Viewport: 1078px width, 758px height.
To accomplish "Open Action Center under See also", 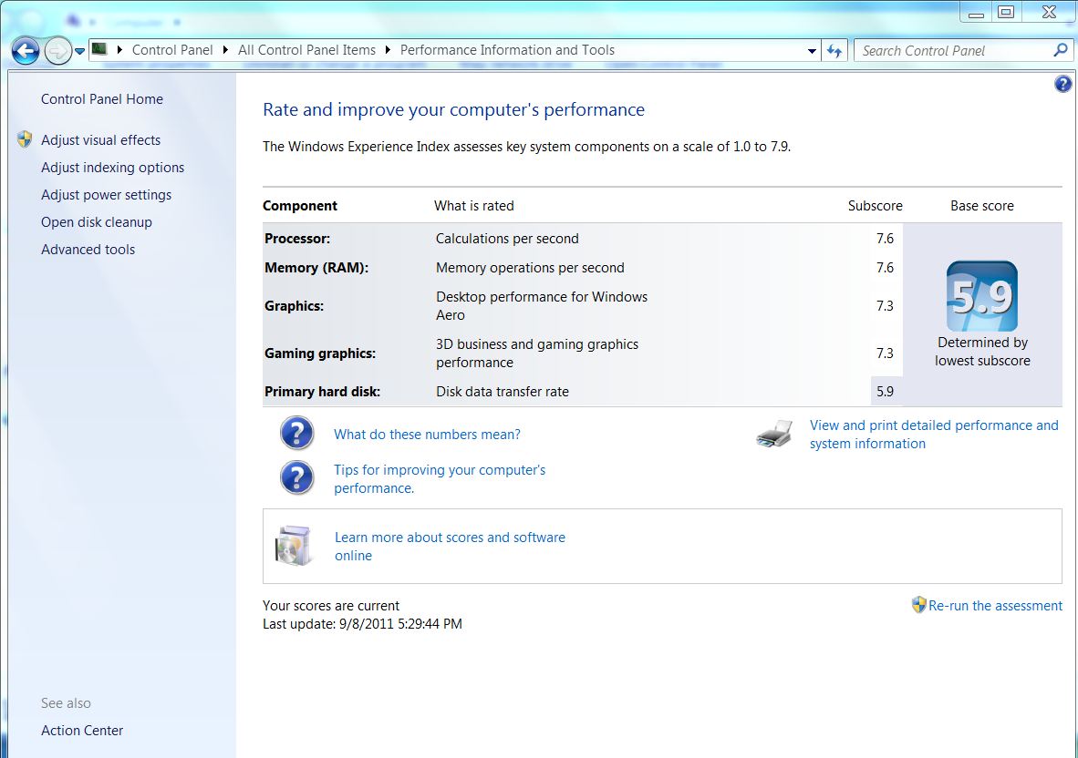I will tap(82, 731).
